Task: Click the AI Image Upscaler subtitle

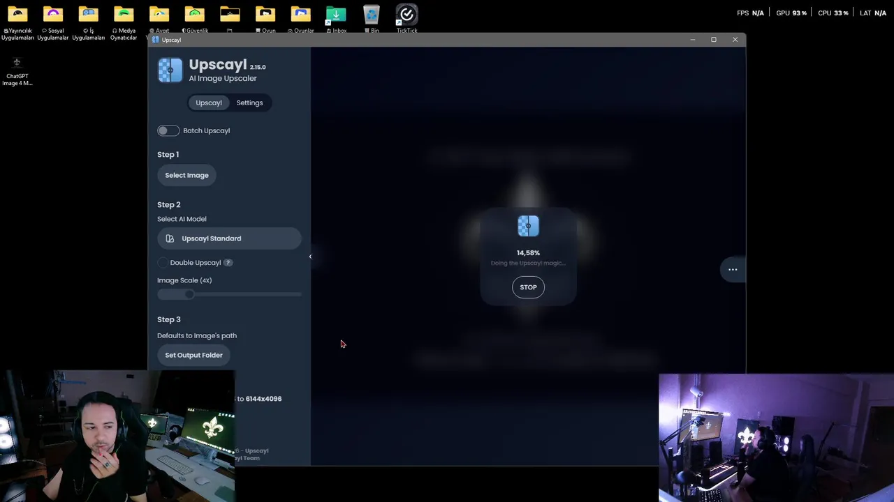Action: (223, 78)
